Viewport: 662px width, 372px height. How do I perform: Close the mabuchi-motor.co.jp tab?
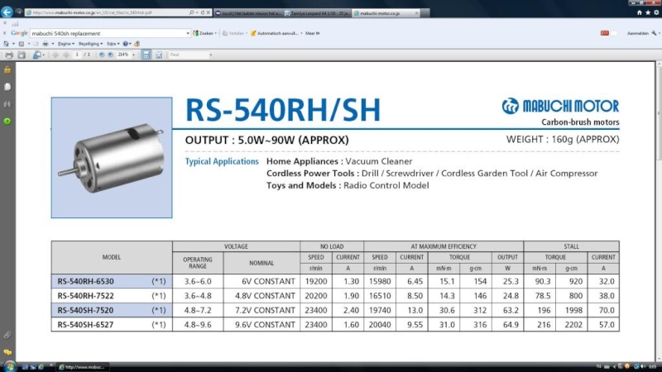tap(417, 13)
